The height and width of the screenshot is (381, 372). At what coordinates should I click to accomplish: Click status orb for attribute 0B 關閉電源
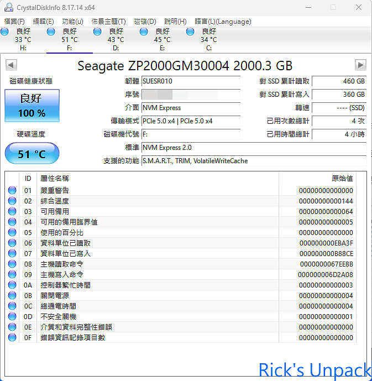tap(12, 295)
